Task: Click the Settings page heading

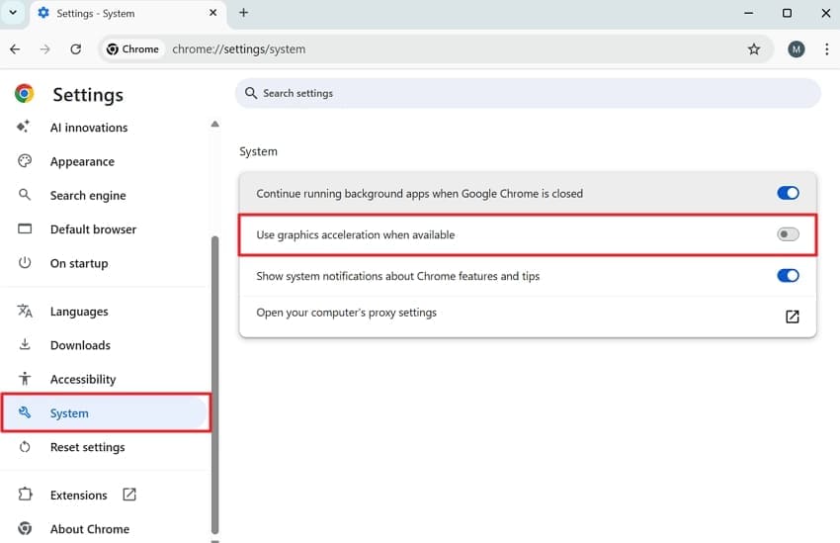Action: (x=88, y=95)
